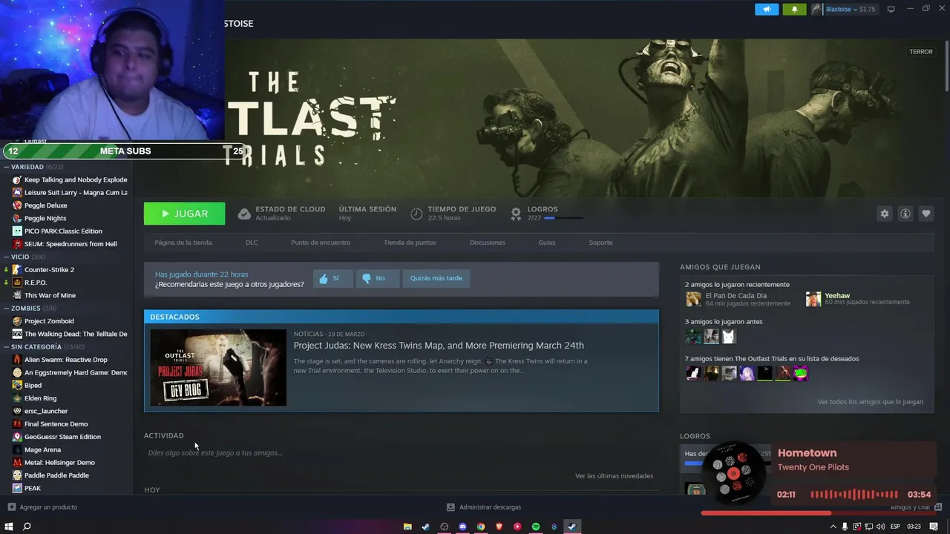Open game settings gear for Outlast Trials
Screen dimensions: 950x534
(x=884, y=214)
